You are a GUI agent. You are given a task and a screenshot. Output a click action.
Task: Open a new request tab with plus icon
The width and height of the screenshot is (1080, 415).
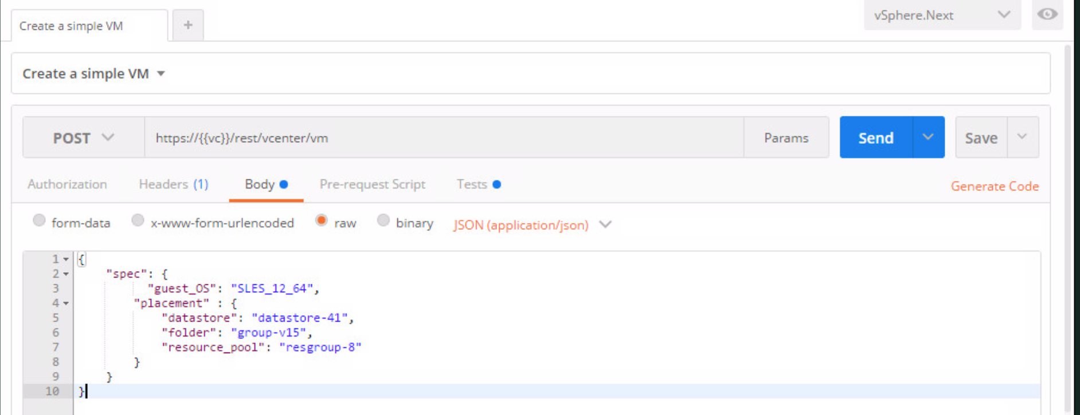click(188, 25)
